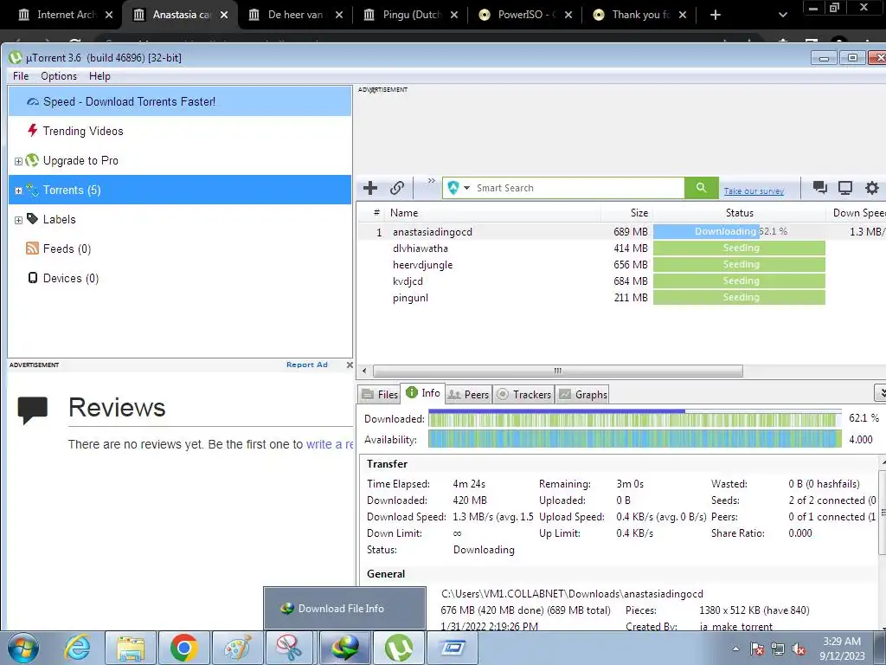Click the write a review link
This screenshot has width=886, height=665.
tap(330, 444)
